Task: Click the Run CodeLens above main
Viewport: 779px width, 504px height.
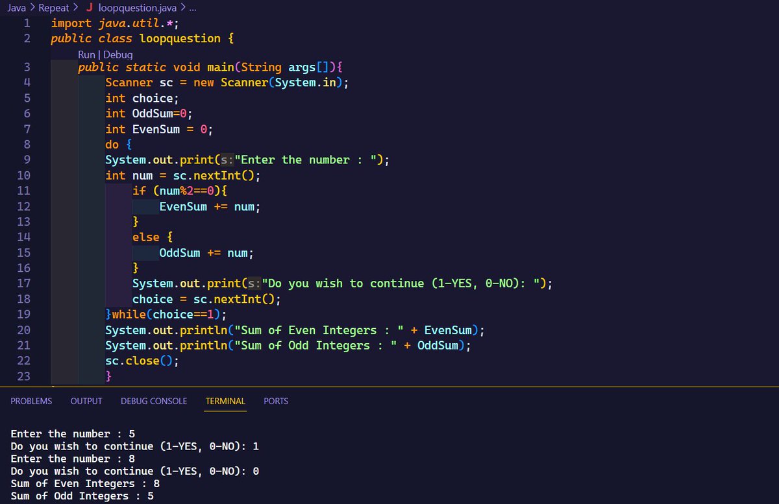Action: click(86, 54)
